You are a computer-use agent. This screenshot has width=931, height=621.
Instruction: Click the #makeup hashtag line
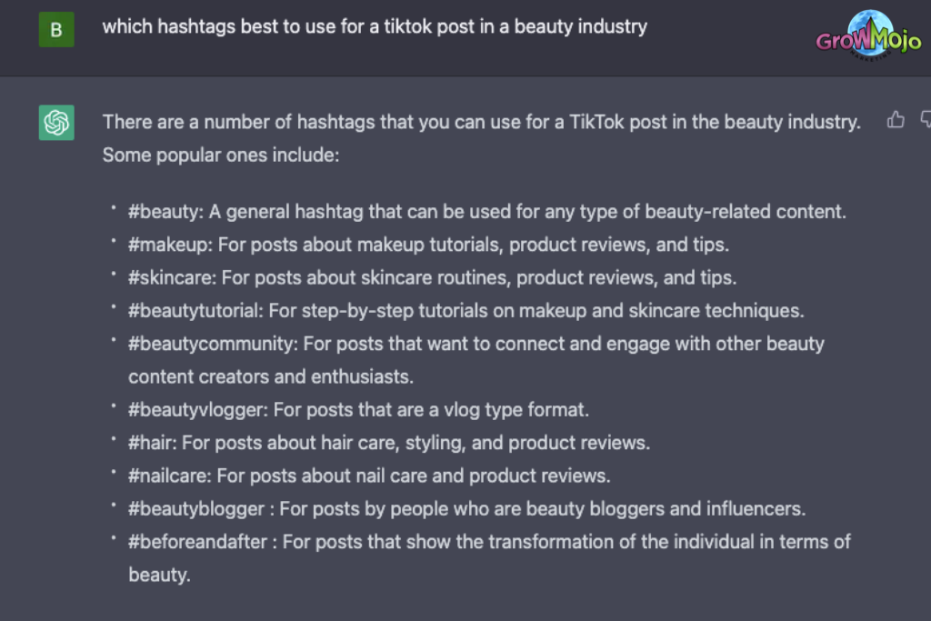click(x=428, y=245)
